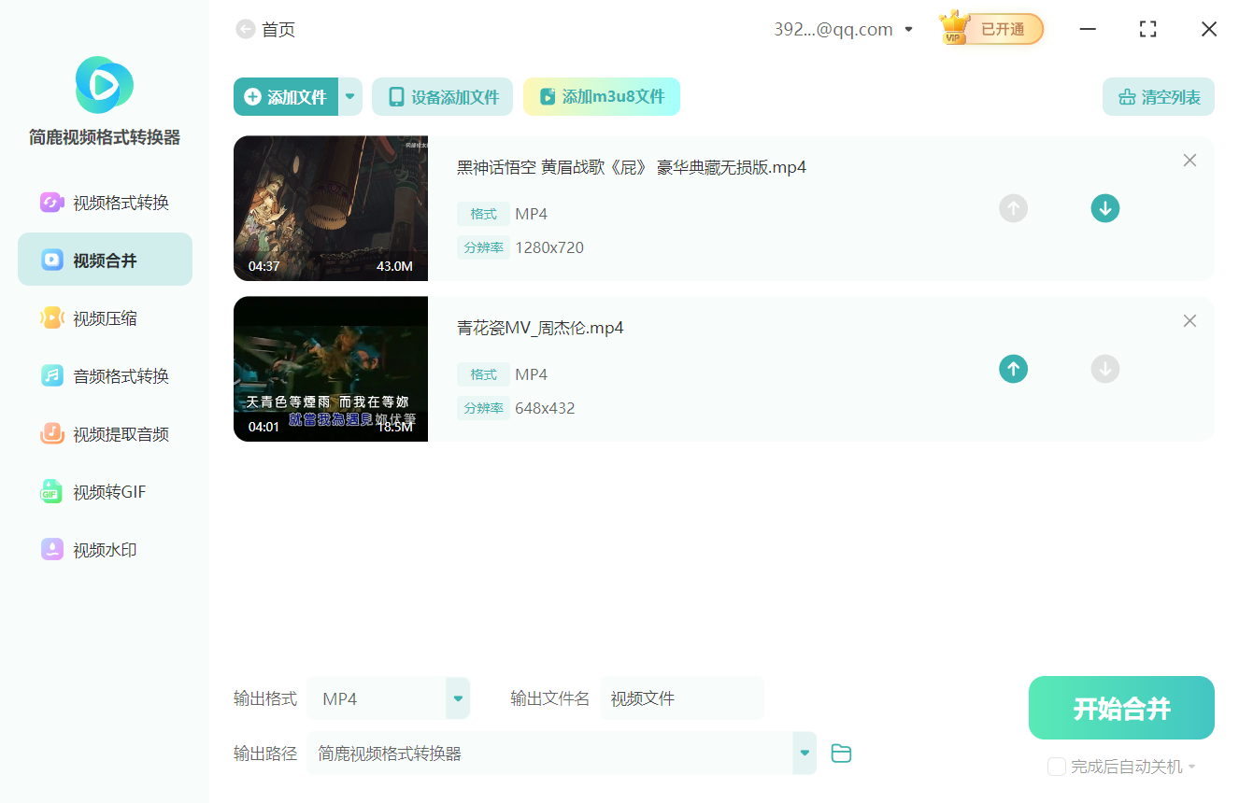Image resolution: width=1239 pixels, height=803 pixels.
Task: Expand the 添加文件 button dropdown arrow
Action: click(x=349, y=96)
